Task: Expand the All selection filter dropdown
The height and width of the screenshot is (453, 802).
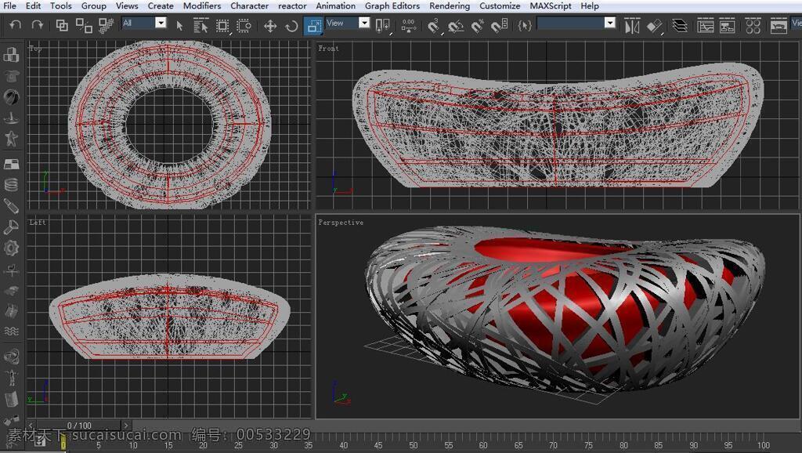Action: tap(161, 23)
